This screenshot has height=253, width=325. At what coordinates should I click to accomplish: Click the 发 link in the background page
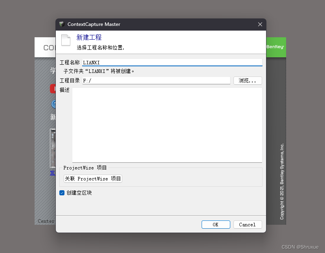point(52,173)
